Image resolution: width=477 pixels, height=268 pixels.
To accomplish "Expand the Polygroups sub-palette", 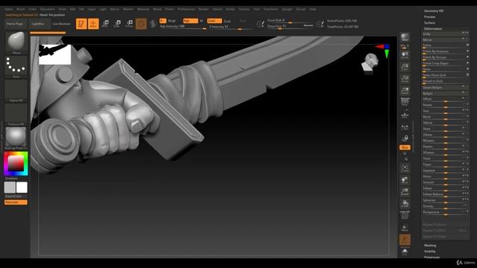I will click(x=432, y=257).
